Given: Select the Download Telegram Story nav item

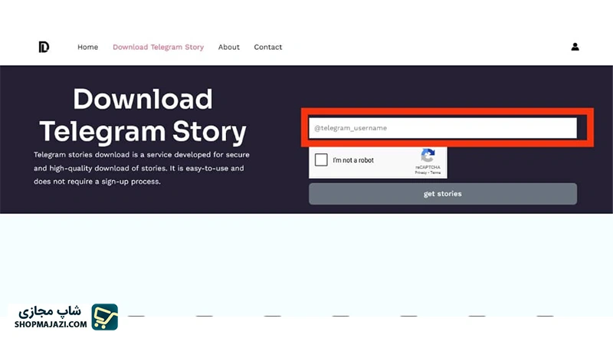Looking at the screenshot, I should [x=158, y=47].
